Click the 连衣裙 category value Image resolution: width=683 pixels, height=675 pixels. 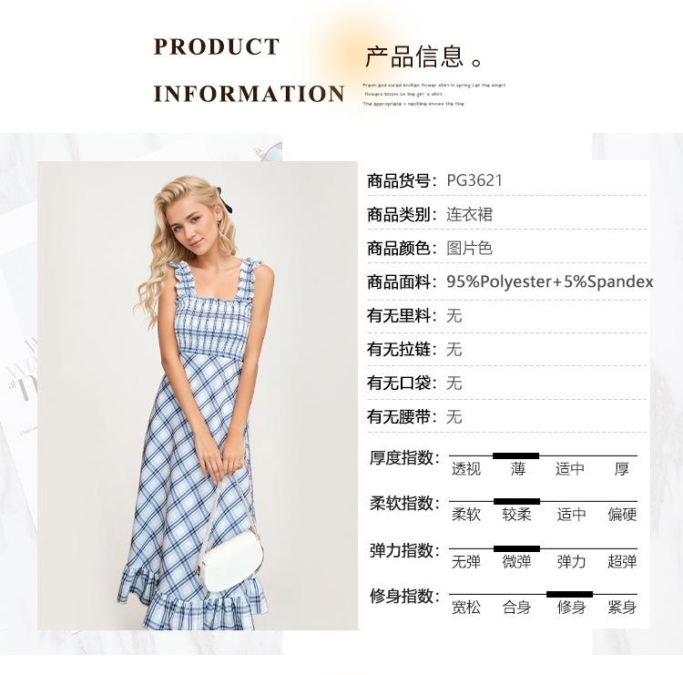(470, 214)
